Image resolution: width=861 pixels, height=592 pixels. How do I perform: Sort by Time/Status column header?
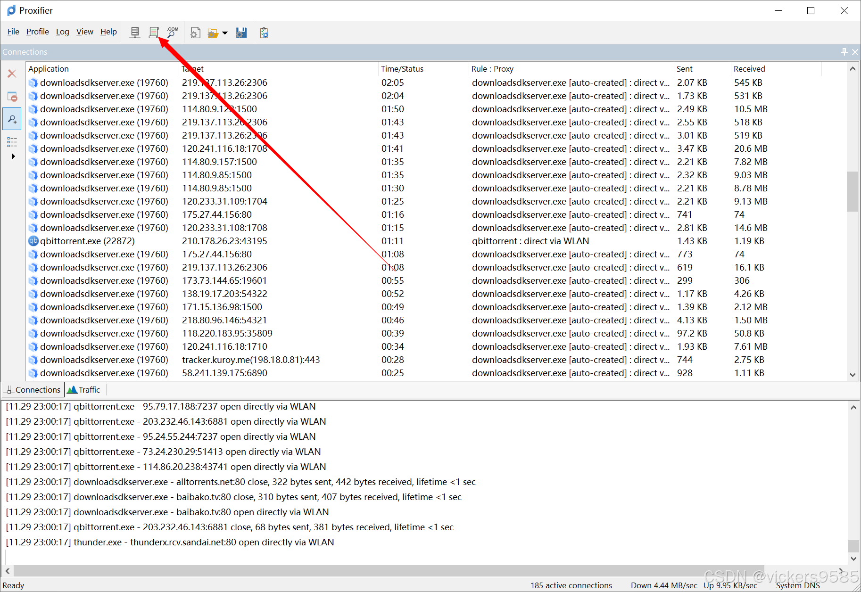click(423, 69)
